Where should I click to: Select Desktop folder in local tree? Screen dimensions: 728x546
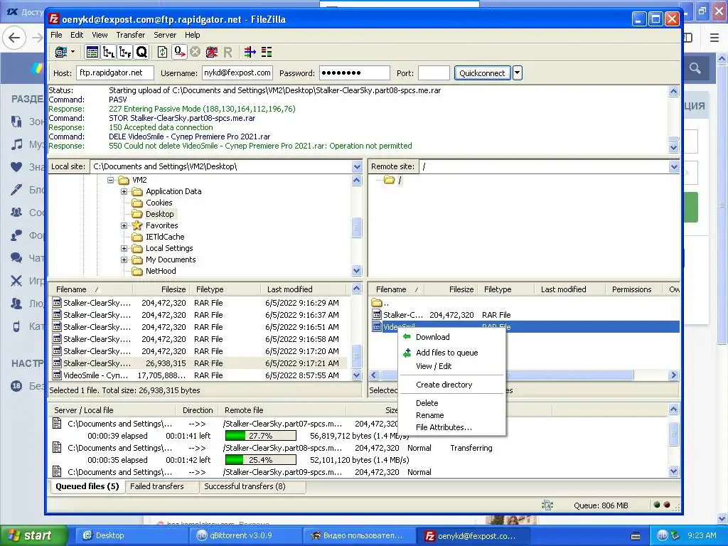(x=160, y=214)
